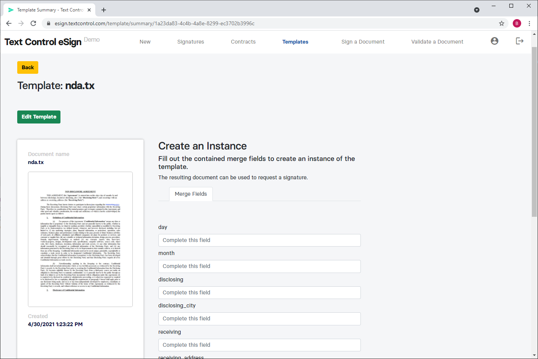This screenshot has height=359, width=538.
Task: Open Sign a Document
Action: [x=363, y=42]
